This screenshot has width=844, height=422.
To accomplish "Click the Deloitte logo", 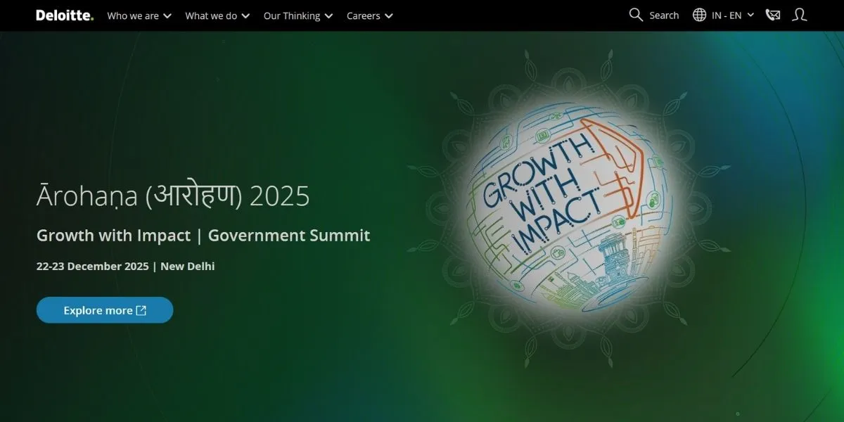I will [65, 15].
